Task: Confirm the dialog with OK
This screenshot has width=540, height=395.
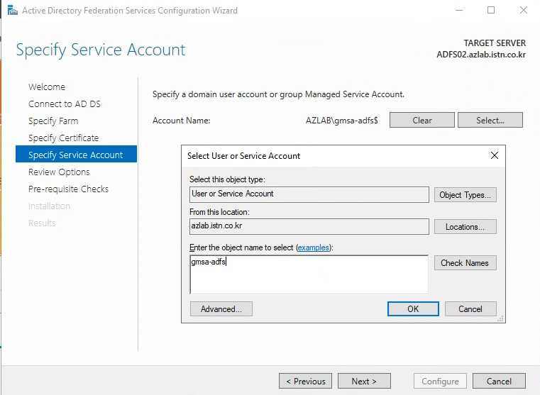Action: click(x=413, y=309)
